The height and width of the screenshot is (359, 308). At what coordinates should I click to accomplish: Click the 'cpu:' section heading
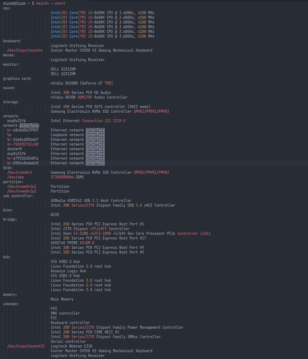coord(7,8)
